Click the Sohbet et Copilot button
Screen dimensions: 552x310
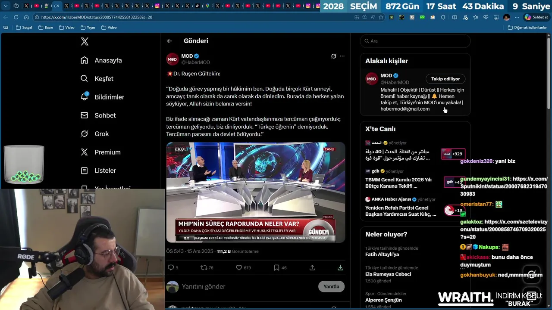[x=536, y=17]
